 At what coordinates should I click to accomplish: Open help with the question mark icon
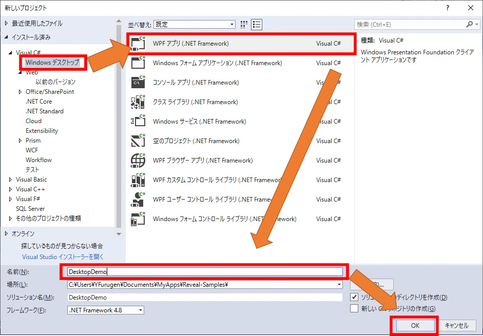(448, 8)
